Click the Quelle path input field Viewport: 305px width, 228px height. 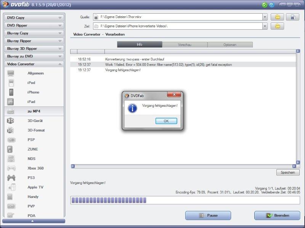tap(178, 17)
